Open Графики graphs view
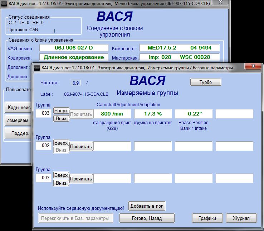The width and height of the screenshot is (264, 231). [x=207, y=218]
